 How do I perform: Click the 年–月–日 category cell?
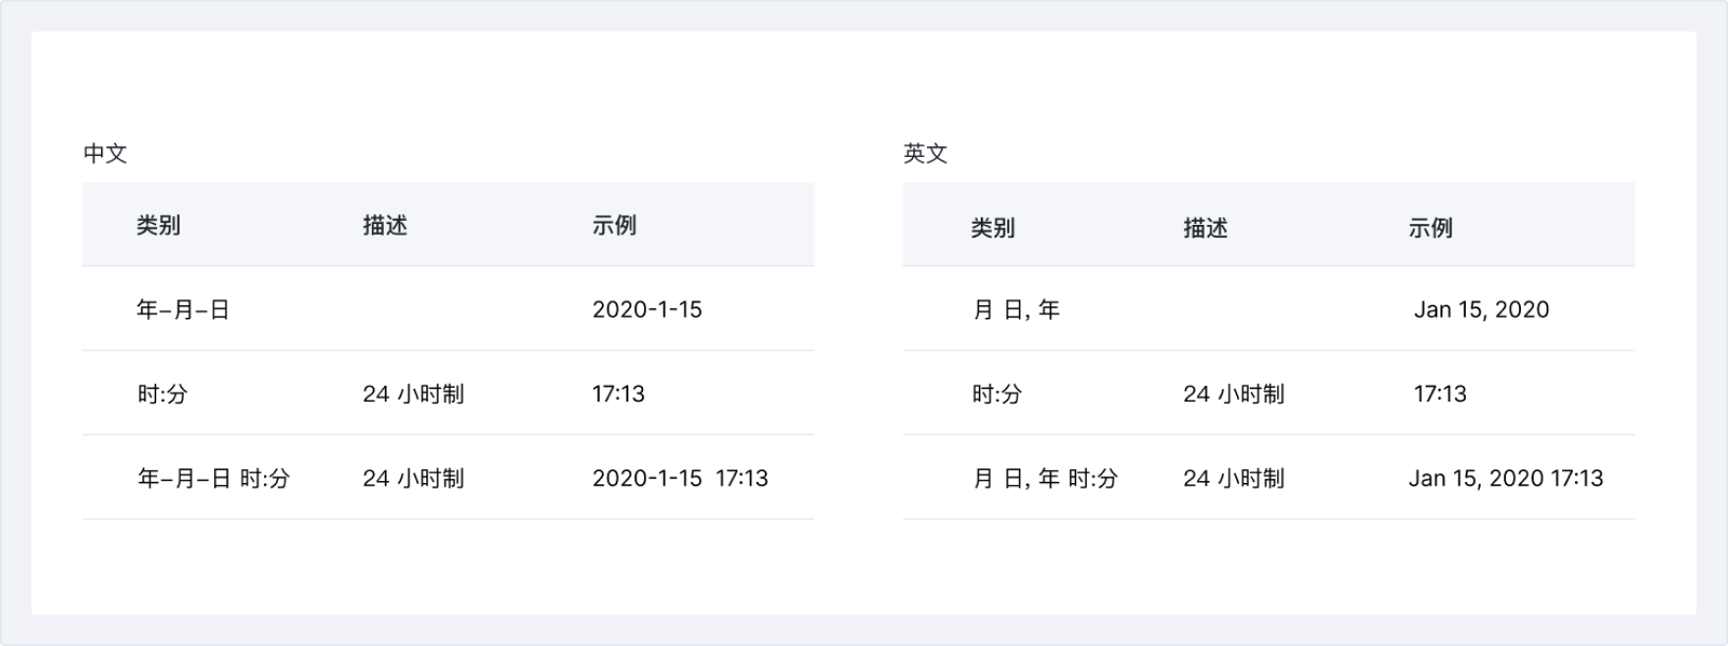pyautogui.click(x=183, y=310)
